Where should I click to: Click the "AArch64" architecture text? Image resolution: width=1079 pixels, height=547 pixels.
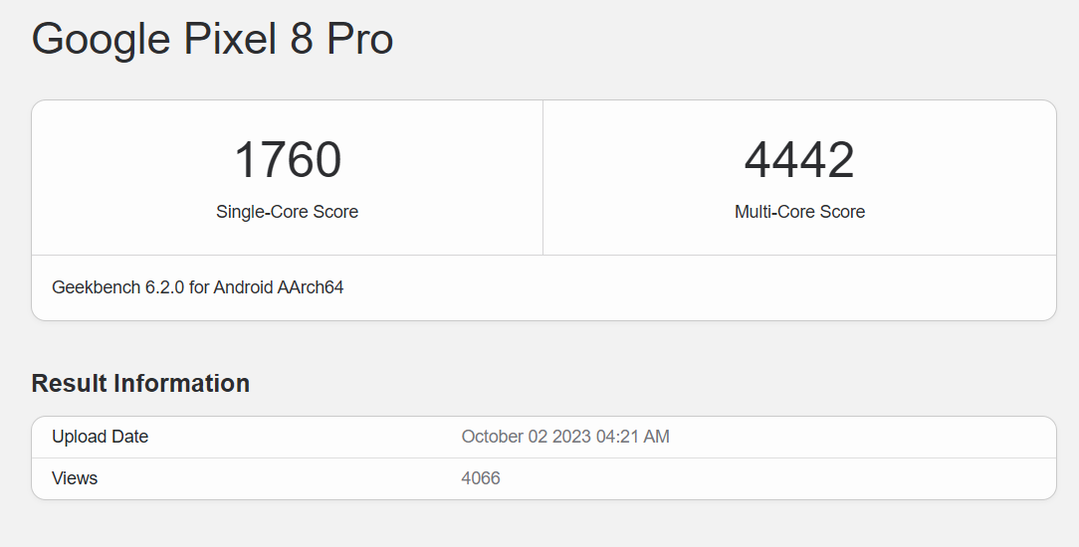tap(313, 287)
